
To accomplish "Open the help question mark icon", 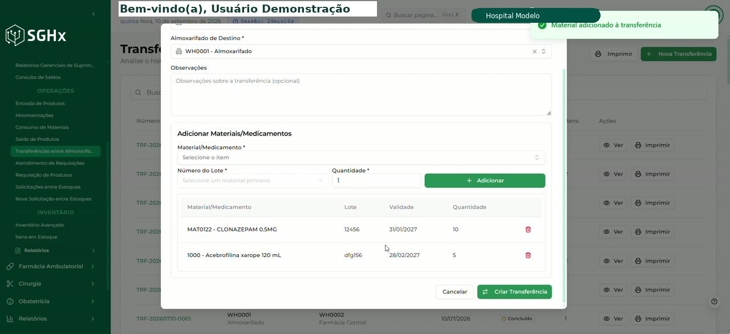I will pyautogui.click(x=714, y=302).
